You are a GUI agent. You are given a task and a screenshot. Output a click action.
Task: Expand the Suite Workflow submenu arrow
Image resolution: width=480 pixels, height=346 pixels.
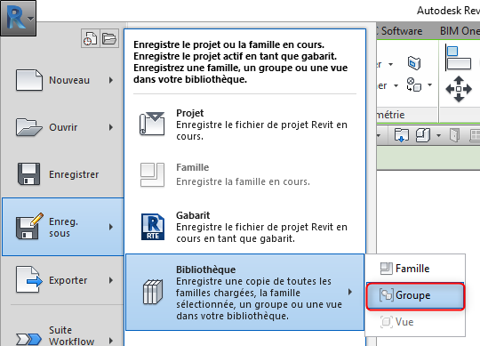click(x=111, y=341)
